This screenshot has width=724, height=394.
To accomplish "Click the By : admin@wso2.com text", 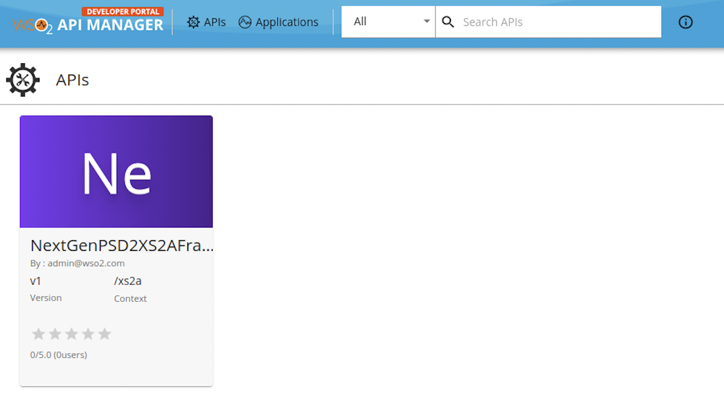I will pyautogui.click(x=78, y=263).
